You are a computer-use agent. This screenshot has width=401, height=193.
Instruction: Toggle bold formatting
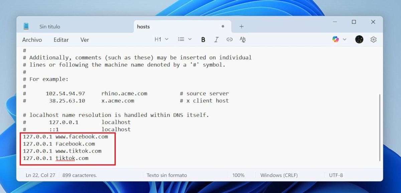(x=203, y=39)
